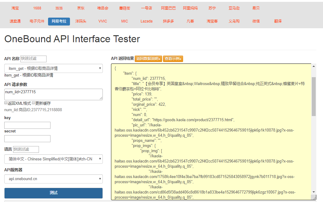Image resolution: width=323 pixels, height=202 pixels.
Task: Focus the 语言 quick filter field
Action: [x=26, y=149]
